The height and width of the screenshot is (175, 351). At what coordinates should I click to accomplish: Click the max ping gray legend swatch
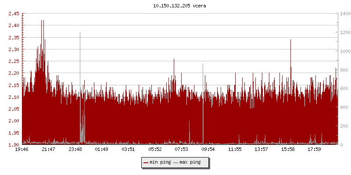coord(176,162)
